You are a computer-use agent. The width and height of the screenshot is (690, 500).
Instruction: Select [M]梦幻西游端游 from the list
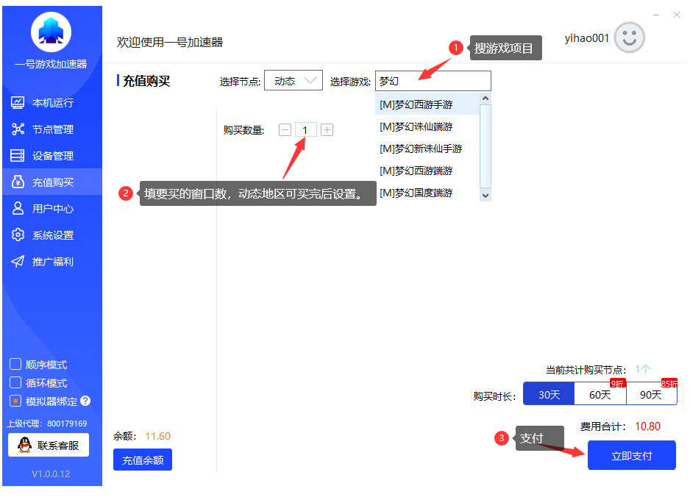point(427,171)
